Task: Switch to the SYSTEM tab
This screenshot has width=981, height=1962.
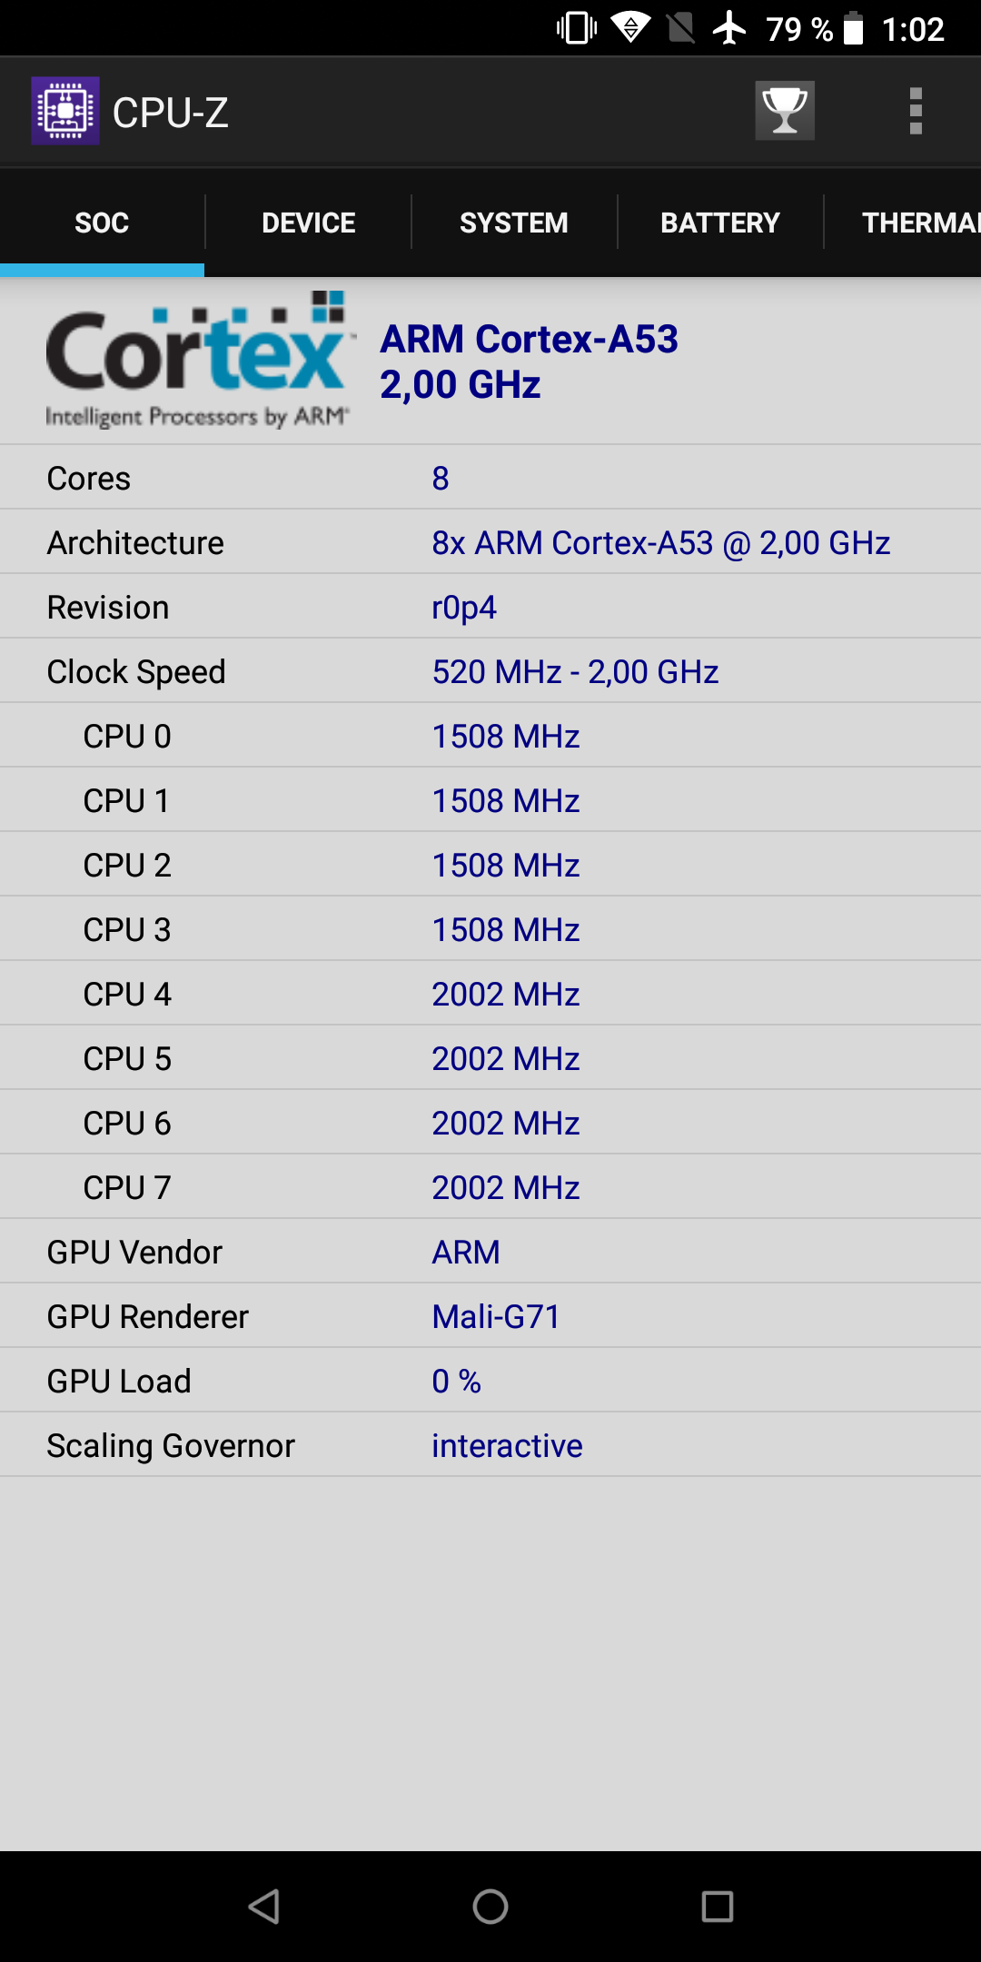Action: tap(514, 223)
